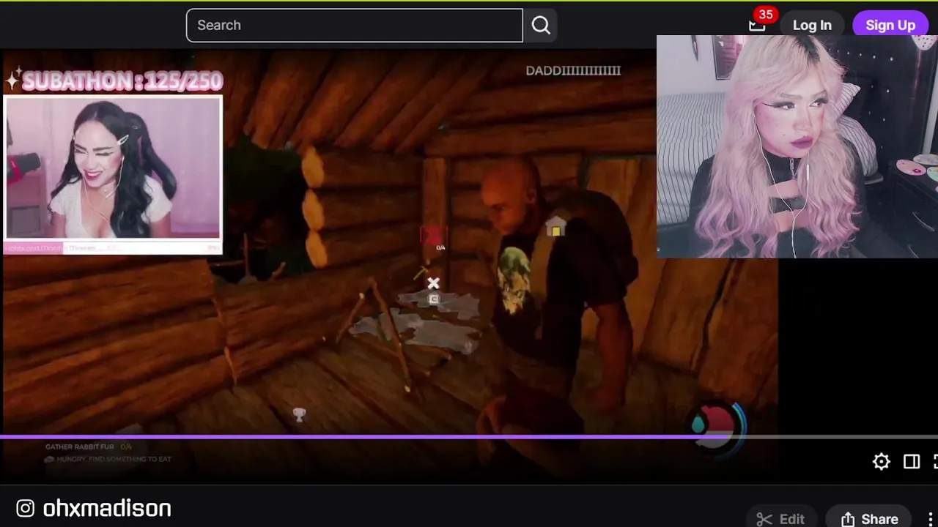Click the Share button

[869, 519]
